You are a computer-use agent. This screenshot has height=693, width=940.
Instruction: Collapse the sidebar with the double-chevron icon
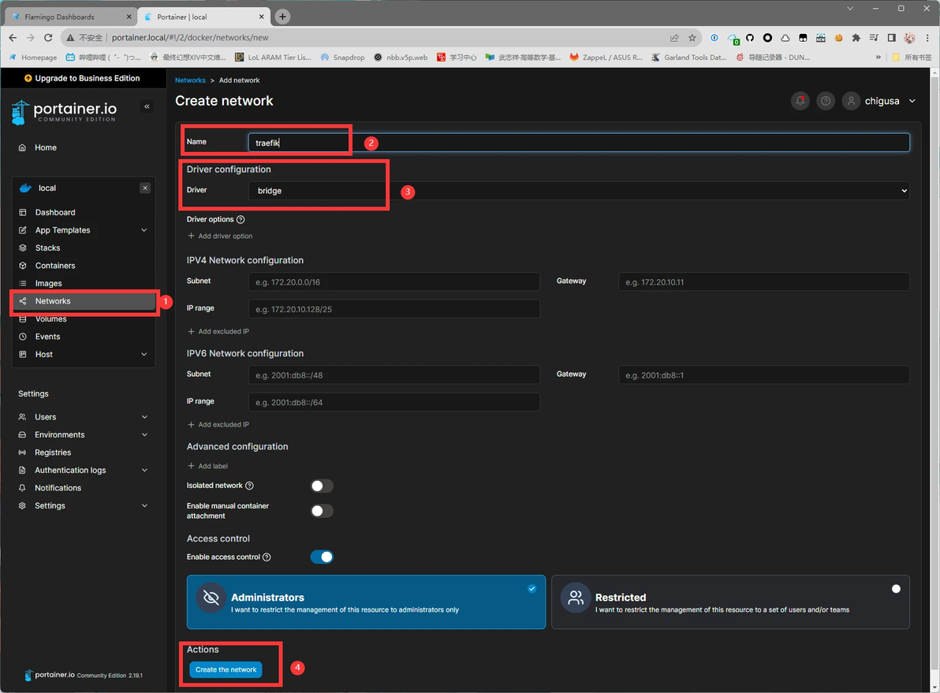147,106
